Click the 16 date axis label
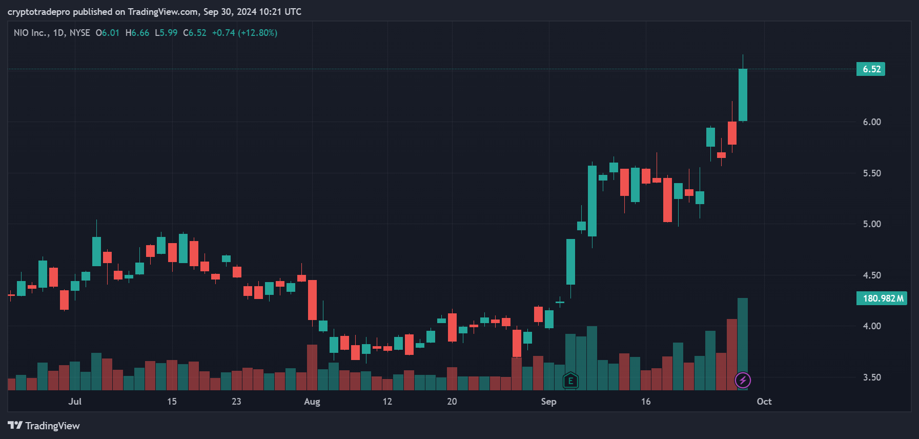Image resolution: width=919 pixels, height=439 pixels. click(x=646, y=402)
